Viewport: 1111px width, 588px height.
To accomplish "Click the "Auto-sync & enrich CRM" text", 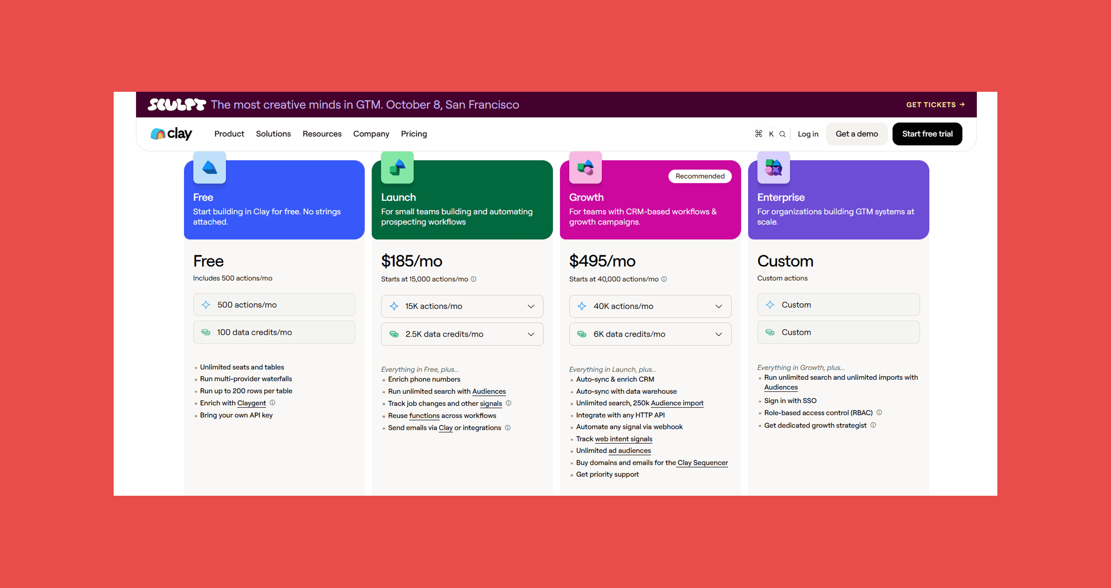I will pyautogui.click(x=615, y=379).
